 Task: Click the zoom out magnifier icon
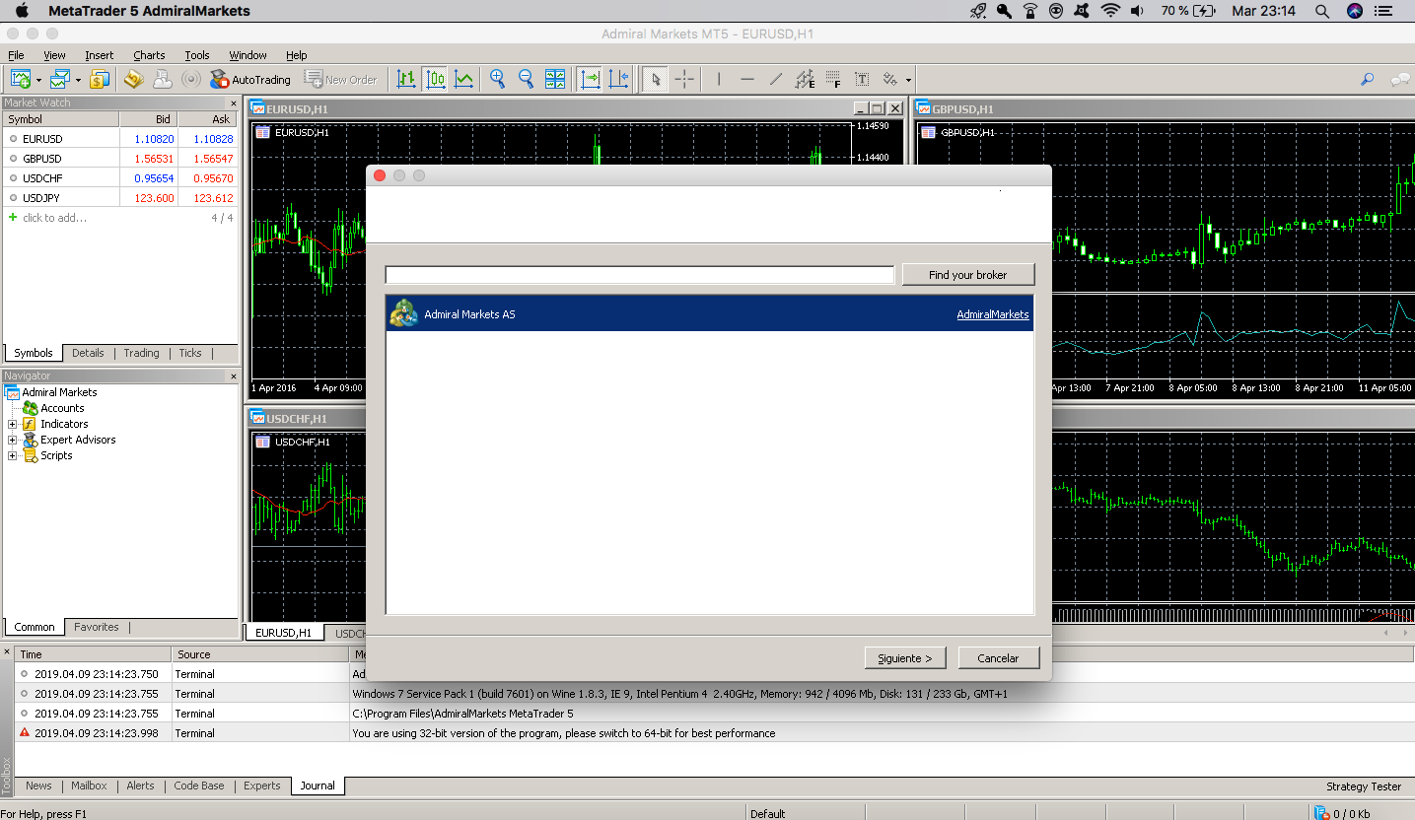527,80
